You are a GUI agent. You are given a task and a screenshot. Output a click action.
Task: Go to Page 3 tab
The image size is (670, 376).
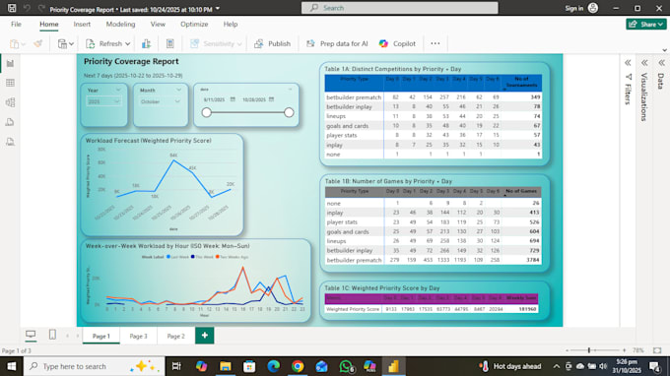(x=139, y=336)
